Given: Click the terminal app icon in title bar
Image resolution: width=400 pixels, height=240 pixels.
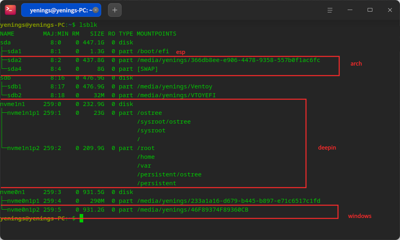Looking at the screenshot, I should pos(10,10).
